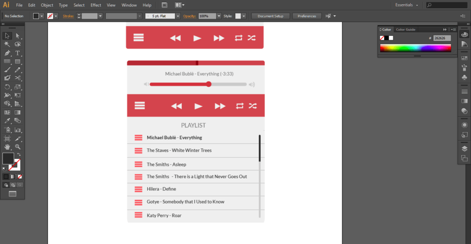This screenshot has width=471, height=244.
Task: Select the Hand tool
Action: click(x=7, y=147)
